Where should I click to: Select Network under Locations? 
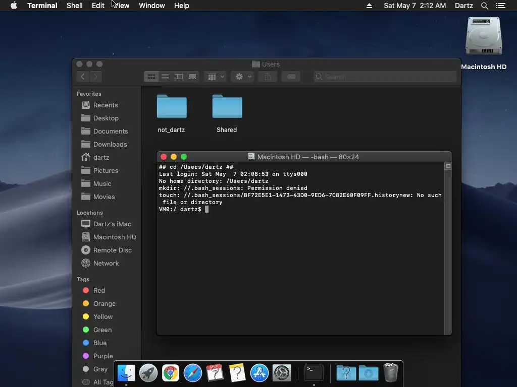106,263
